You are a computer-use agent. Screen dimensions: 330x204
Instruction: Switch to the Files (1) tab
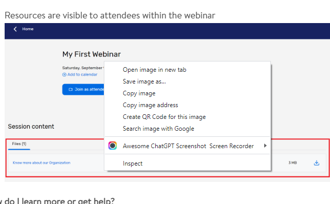pyautogui.click(x=19, y=144)
